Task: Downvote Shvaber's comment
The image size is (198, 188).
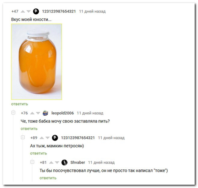Action: pos(57,163)
